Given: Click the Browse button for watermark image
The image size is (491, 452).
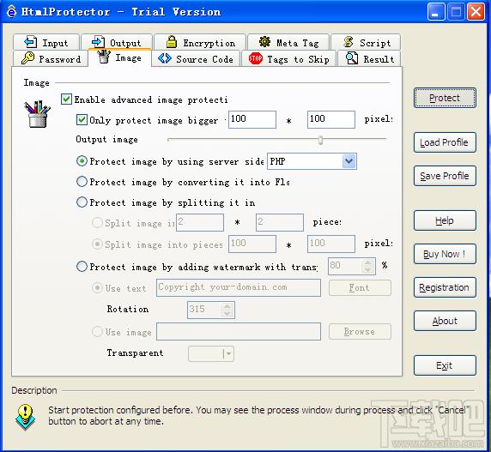Looking at the screenshot, I should click(x=360, y=332).
